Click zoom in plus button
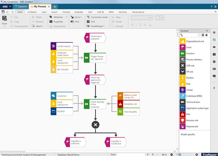Screen dimensions: 218x156 (196, 155)
